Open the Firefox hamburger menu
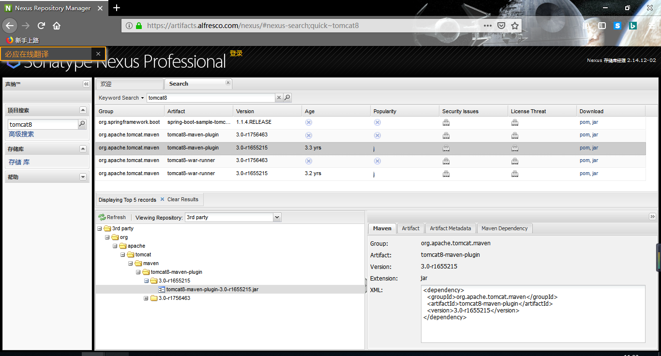661x356 pixels. pyautogui.click(x=651, y=26)
